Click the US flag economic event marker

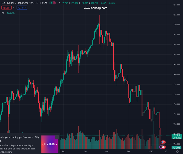pyautogui.click(x=163, y=142)
